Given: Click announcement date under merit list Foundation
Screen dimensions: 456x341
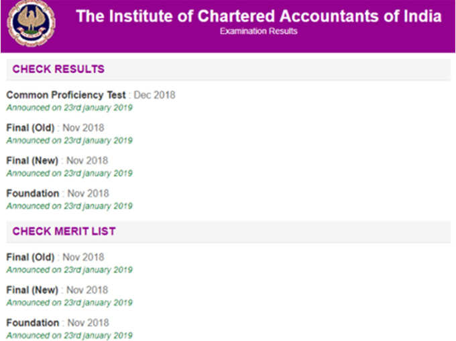Looking at the screenshot, I should point(70,336).
